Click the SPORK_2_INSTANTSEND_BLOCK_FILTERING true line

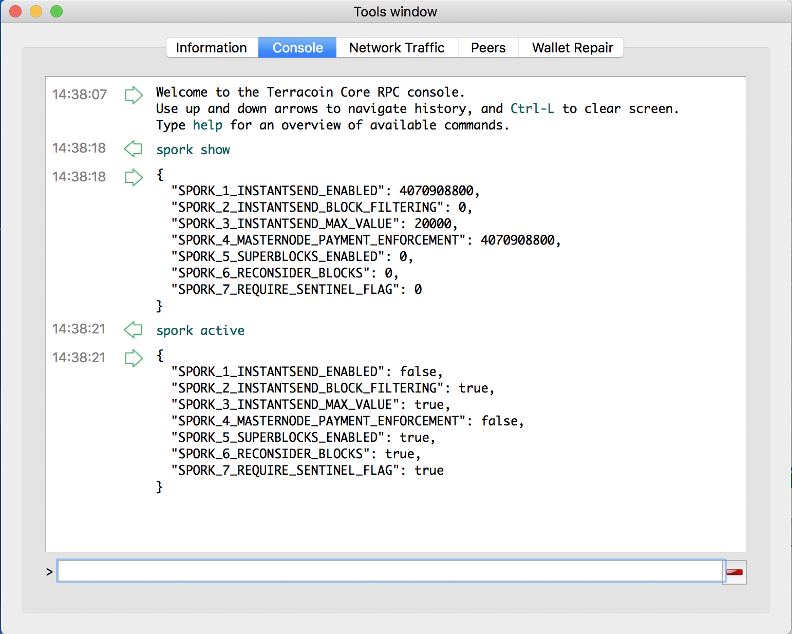coord(333,388)
